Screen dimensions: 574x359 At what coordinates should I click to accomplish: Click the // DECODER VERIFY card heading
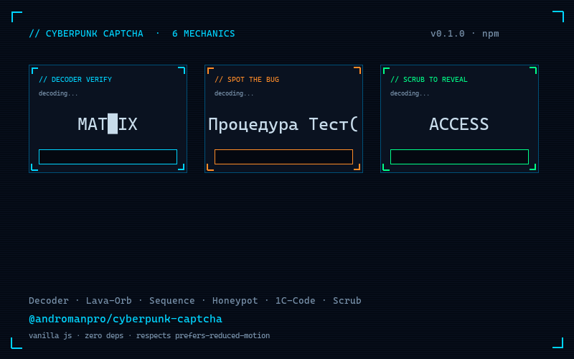[75, 80]
